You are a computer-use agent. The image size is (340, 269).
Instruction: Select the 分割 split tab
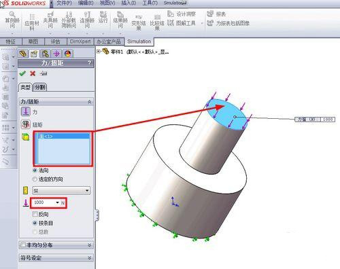click(x=40, y=87)
